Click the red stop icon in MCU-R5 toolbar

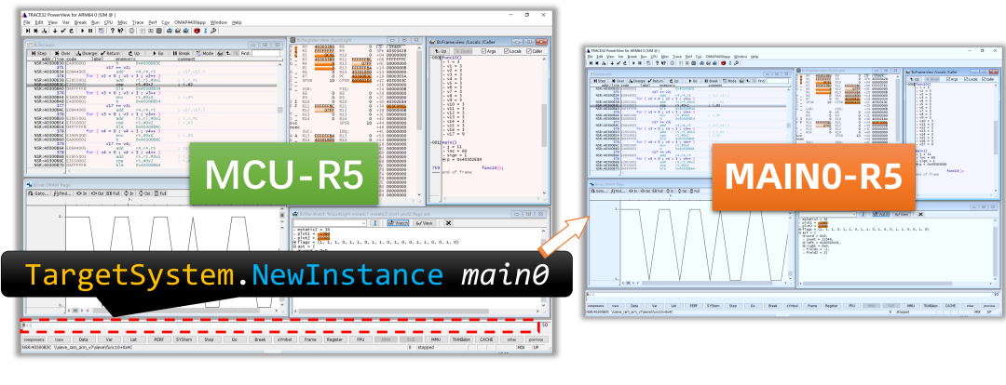click(197, 31)
